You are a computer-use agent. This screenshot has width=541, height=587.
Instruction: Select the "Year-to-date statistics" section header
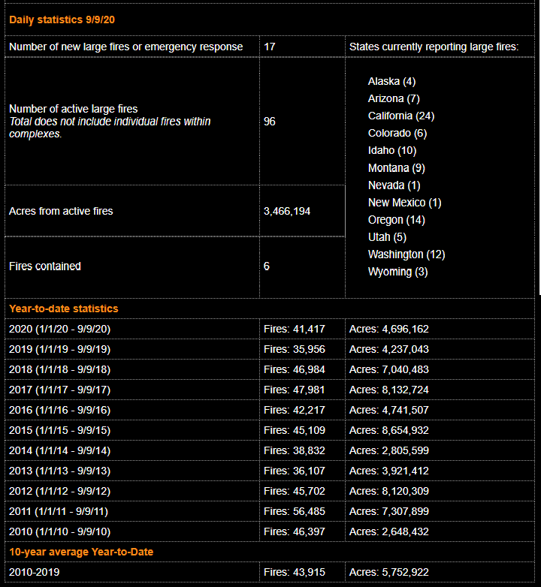[x=64, y=309]
